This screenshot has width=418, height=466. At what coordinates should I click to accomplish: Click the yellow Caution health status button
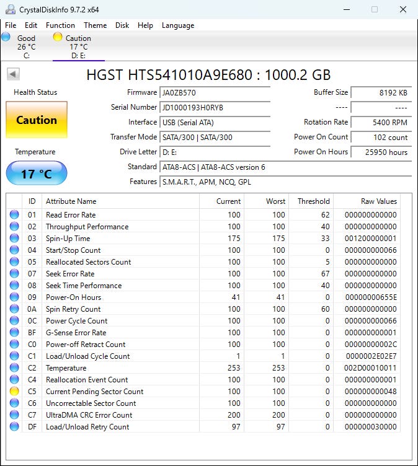point(37,120)
